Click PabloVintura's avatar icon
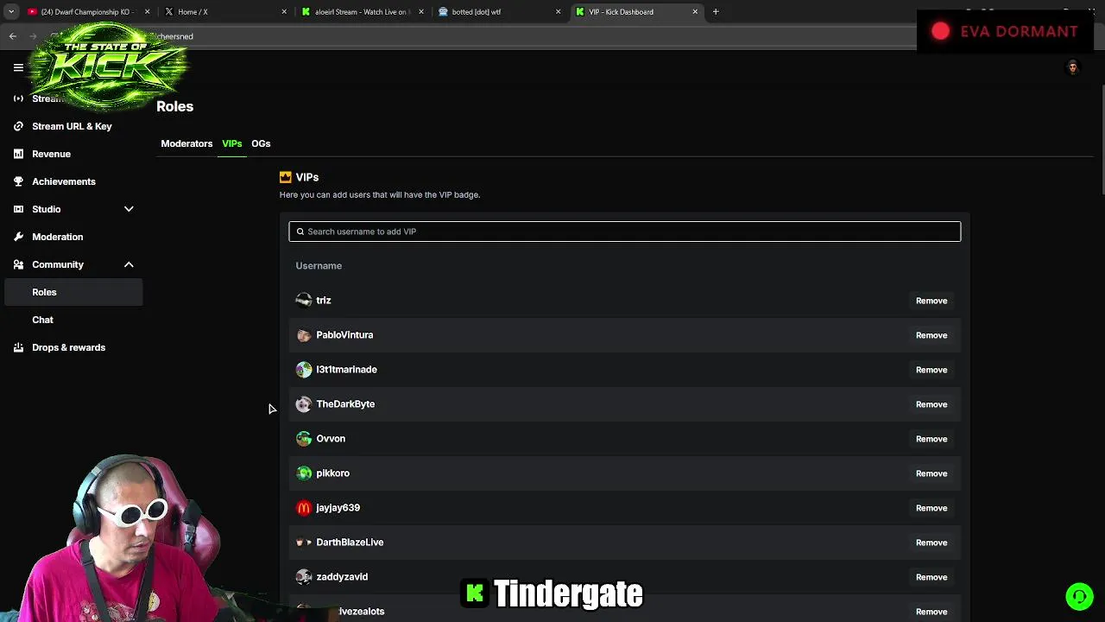 coord(304,334)
